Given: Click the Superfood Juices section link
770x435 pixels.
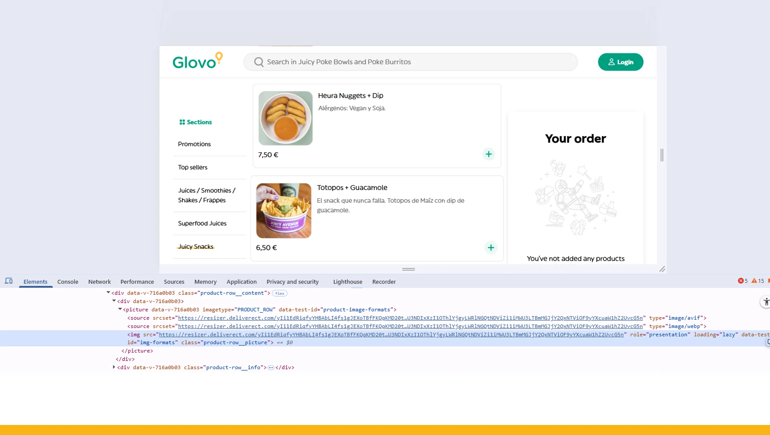Looking at the screenshot, I should coord(202,224).
